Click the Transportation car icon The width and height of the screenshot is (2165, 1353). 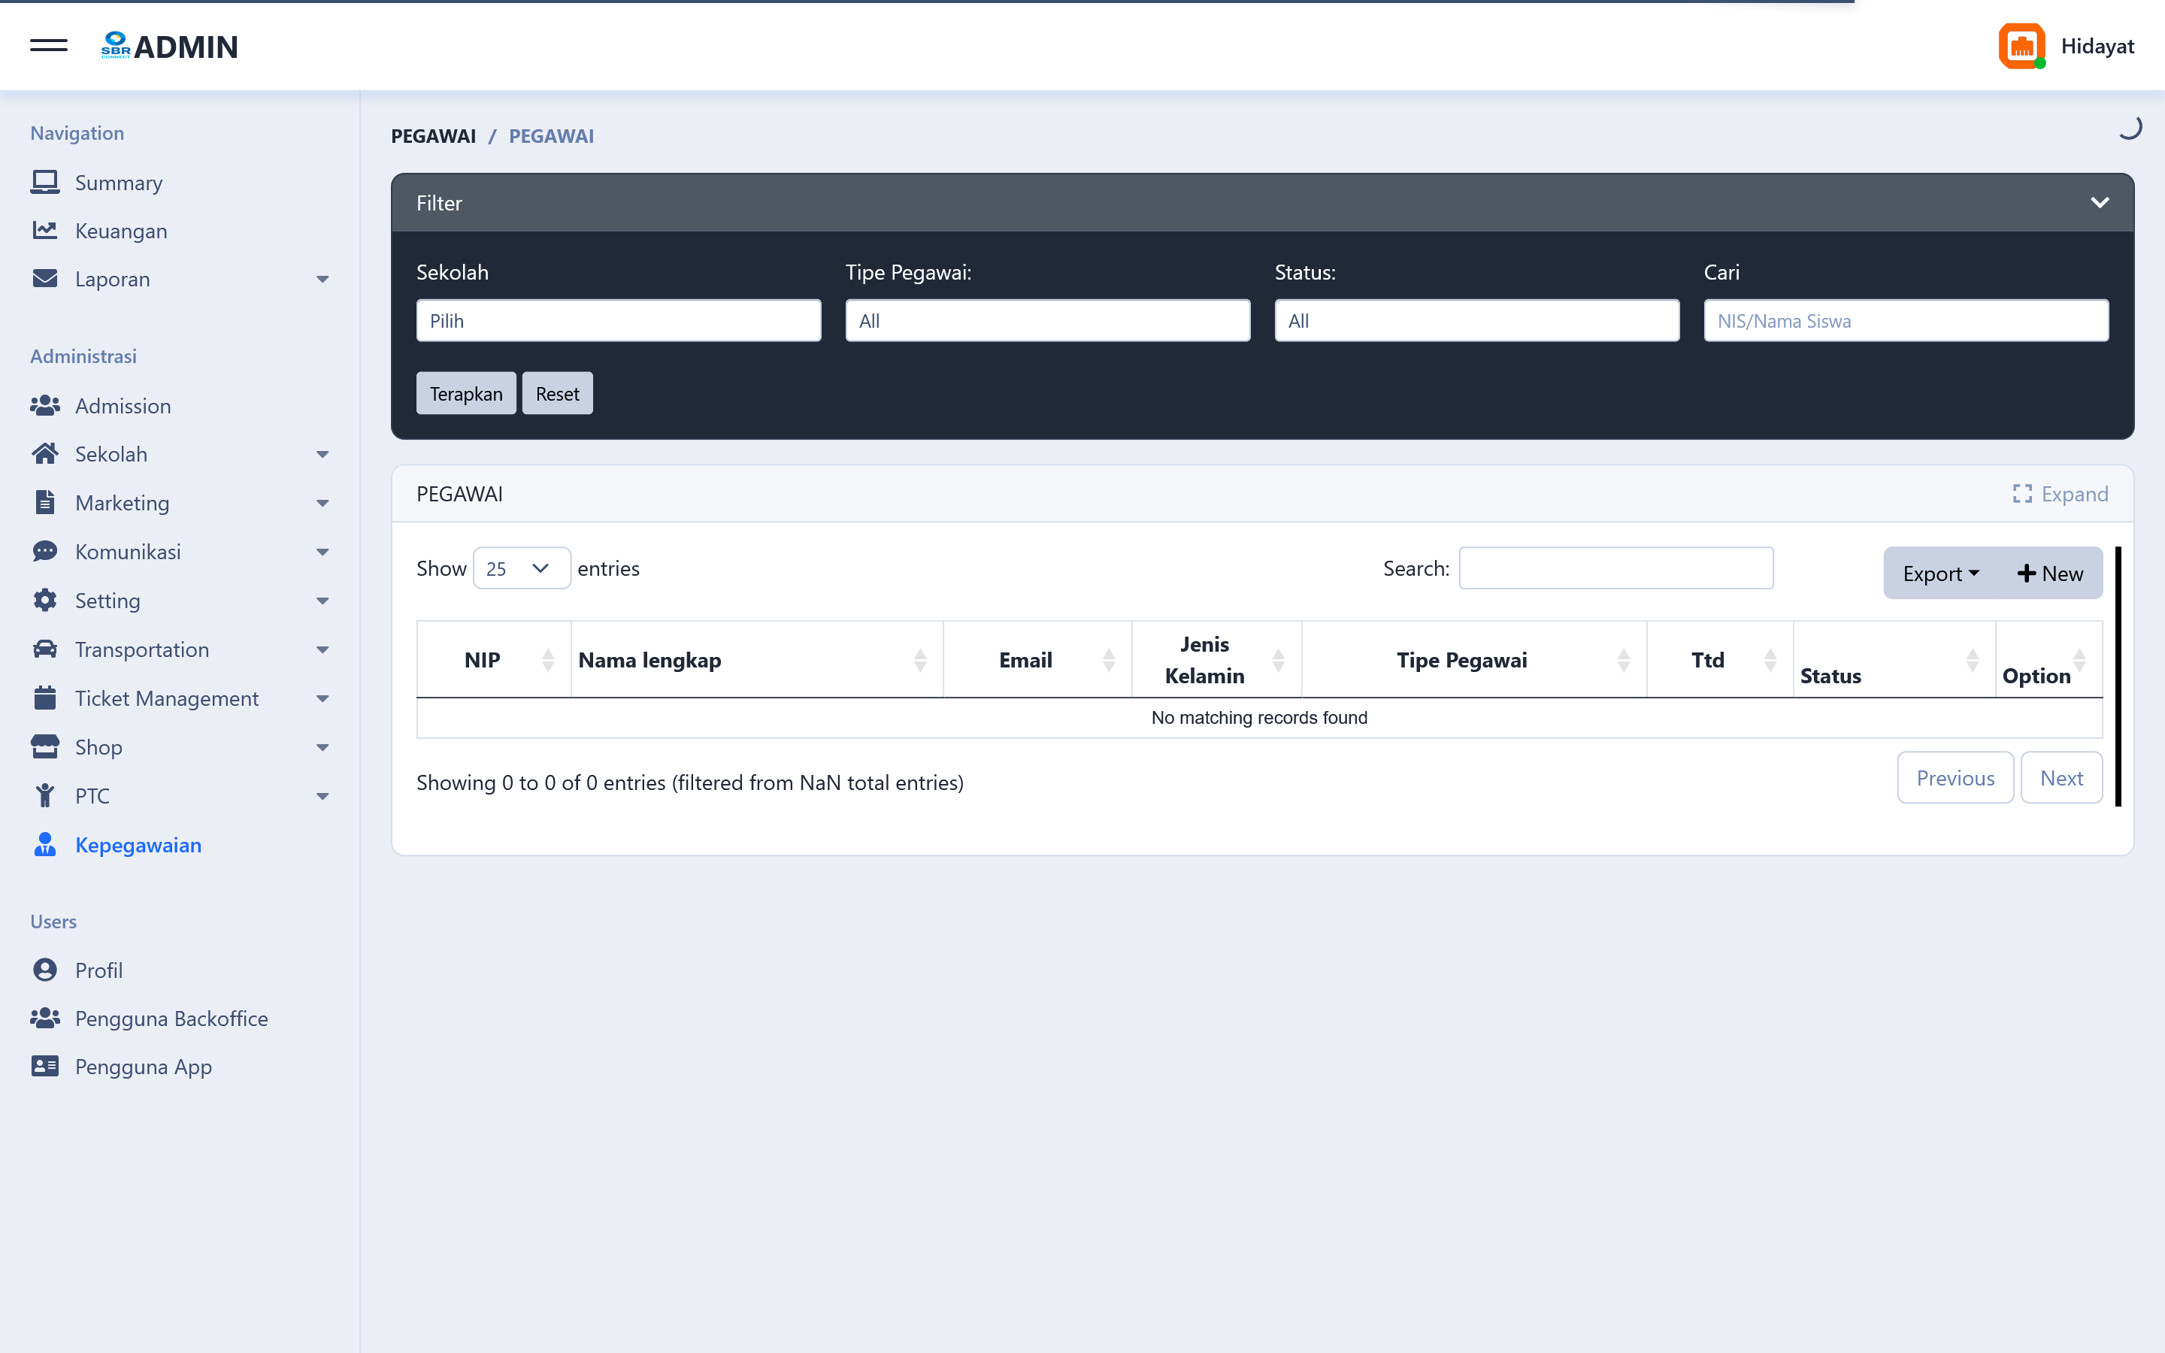pos(45,649)
